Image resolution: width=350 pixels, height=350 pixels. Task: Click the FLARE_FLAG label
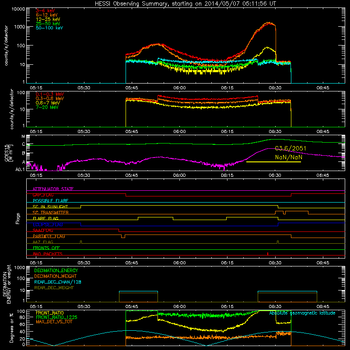(x=45, y=218)
